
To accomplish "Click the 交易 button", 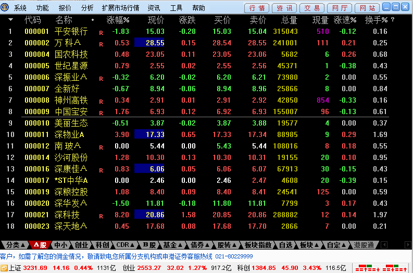I will (312, 8).
